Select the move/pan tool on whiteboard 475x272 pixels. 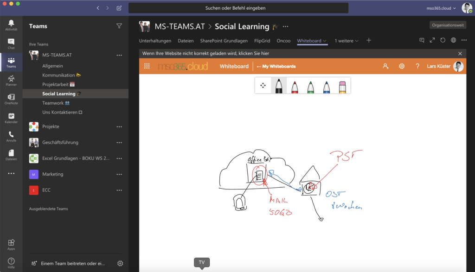pyautogui.click(x=263, y=85)
